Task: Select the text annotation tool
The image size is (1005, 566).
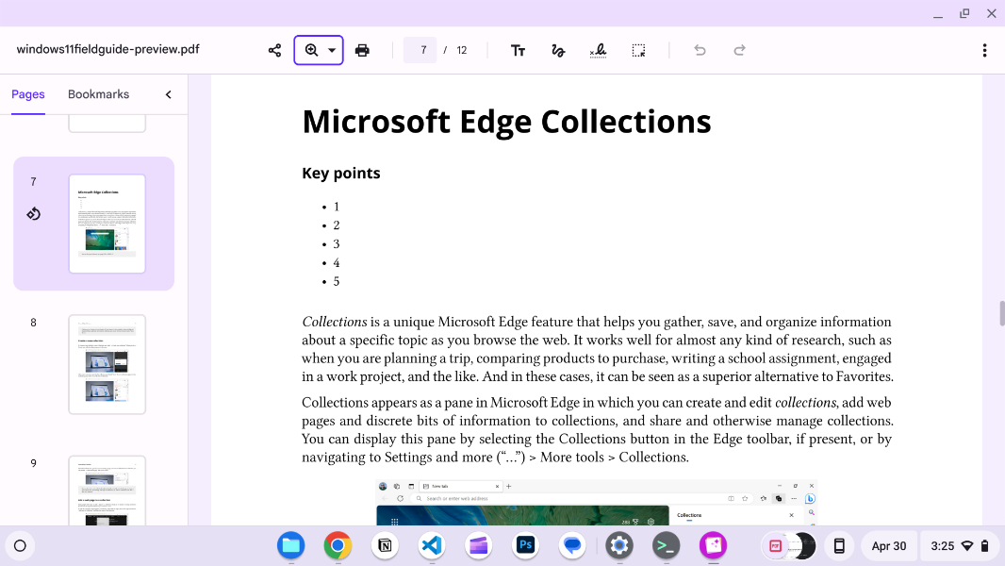Action: pos(518,50)
